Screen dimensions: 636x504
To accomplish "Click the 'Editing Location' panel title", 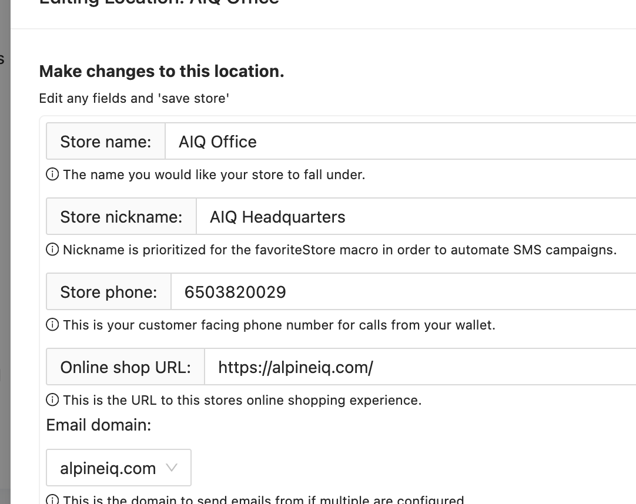I will coord(159,2).
